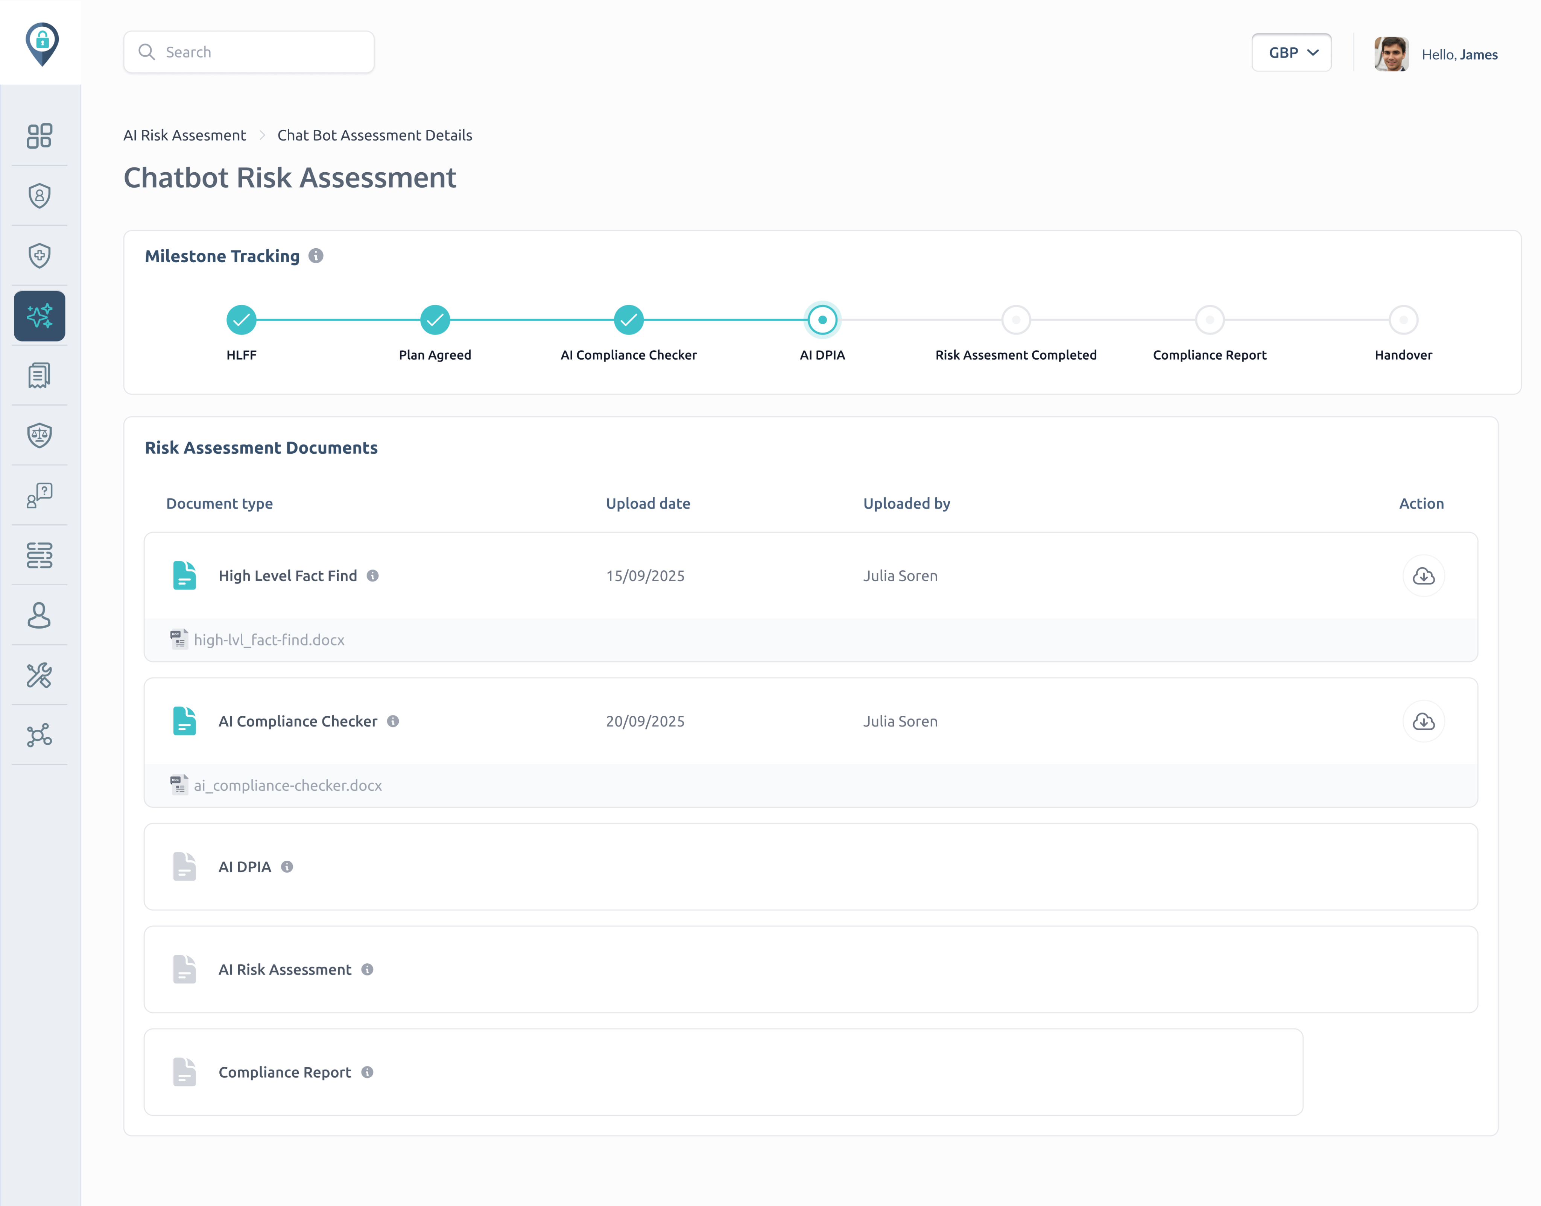Viewport: 1541px width, 1206px height.
Task: Download the High Level Fact Find document
Action: tap(1423, 576)
